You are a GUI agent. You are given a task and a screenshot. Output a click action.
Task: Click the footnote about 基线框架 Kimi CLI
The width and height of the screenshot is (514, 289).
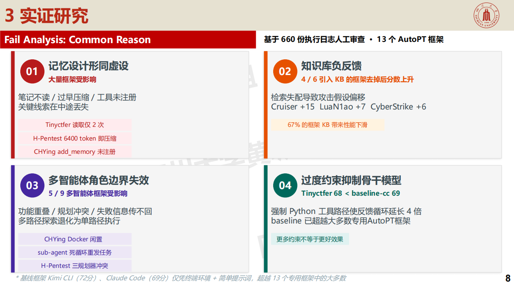coord(180,278)
